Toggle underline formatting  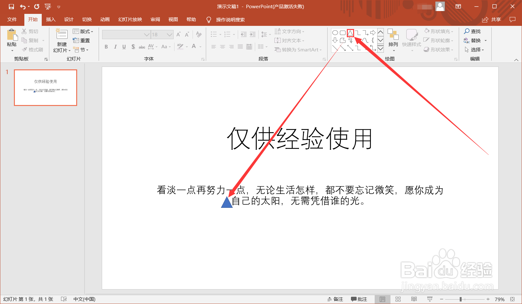click(124, 47)
